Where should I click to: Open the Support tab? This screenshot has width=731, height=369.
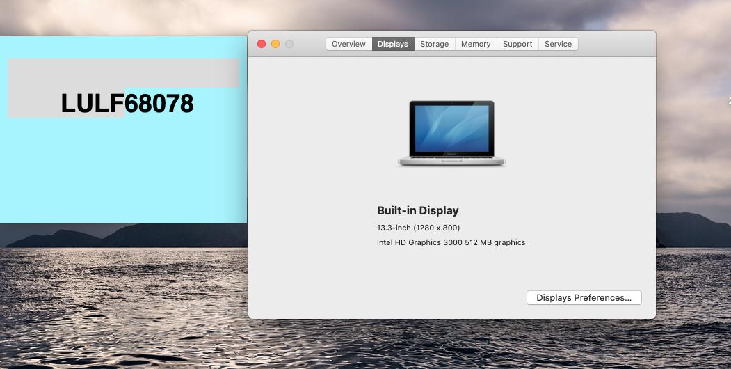click(x=517, y=44)
